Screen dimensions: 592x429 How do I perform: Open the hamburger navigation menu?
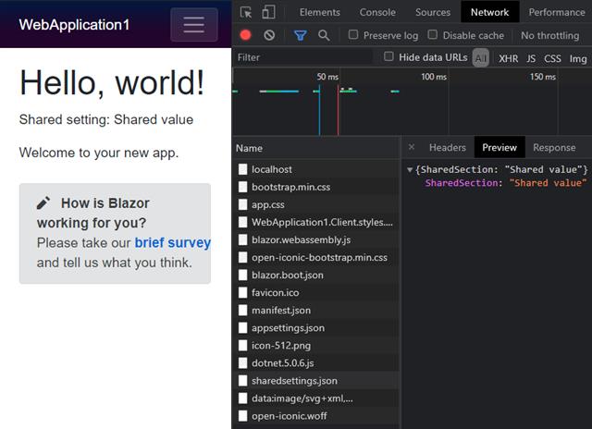pos(194,25)
